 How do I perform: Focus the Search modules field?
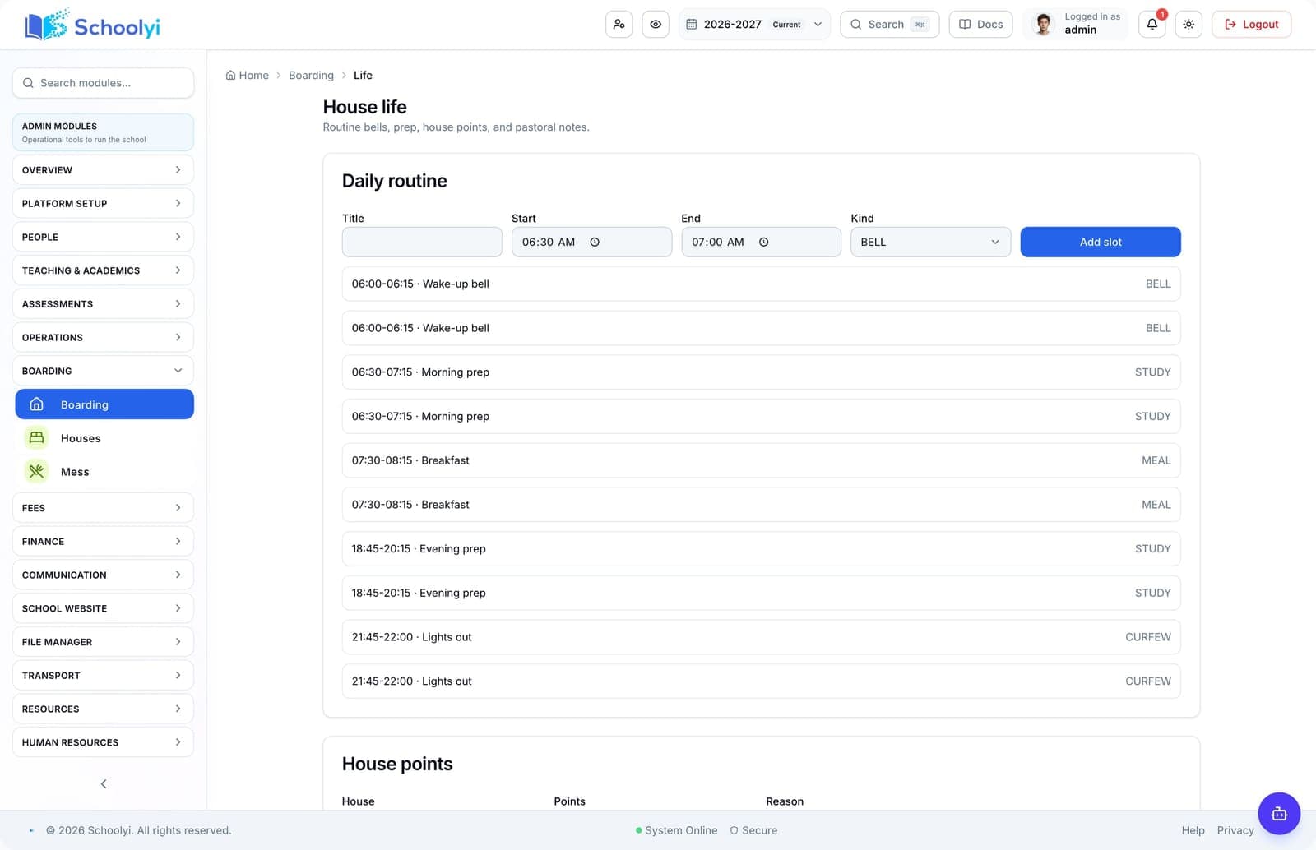tap(103, 83)
